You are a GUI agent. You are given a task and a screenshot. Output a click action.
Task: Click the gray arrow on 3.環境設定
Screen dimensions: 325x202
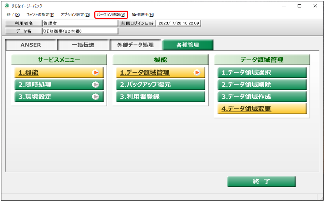[95, 97]
